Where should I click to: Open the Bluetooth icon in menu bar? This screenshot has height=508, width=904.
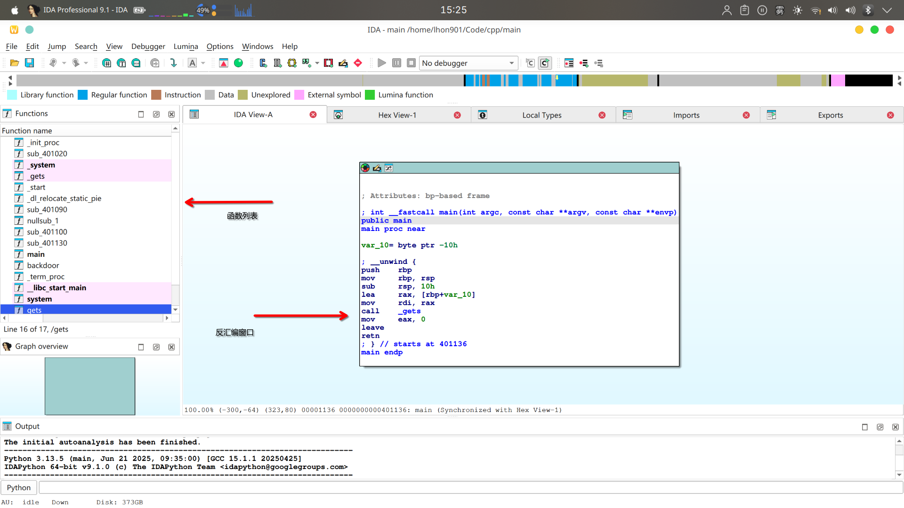click(868, 10)
